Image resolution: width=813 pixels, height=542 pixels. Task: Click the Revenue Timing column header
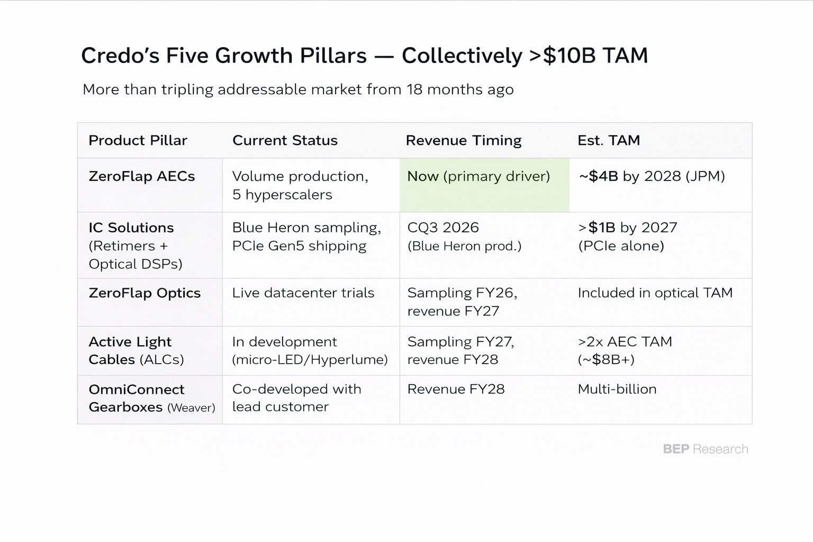point(464,140)
